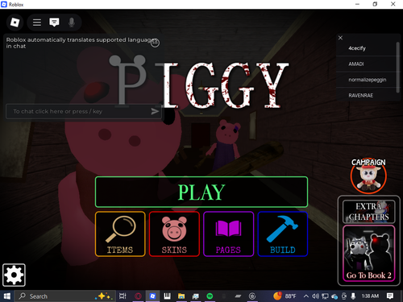The width and height of the screenshot is (403, 302).
Task: Open chat translation options icon
Action: tap(155, 43)
